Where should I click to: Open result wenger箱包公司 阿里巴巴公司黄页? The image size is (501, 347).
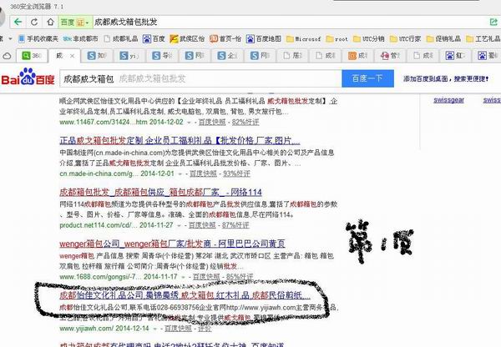[172, 244]
